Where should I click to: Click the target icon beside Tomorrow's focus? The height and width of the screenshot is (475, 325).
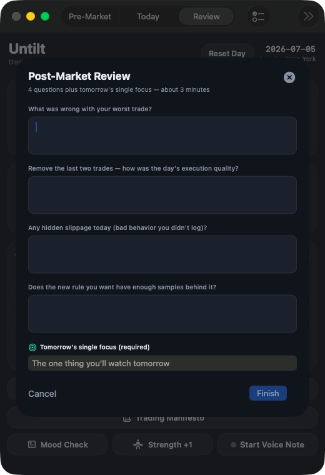pyautogui.click(x=32, y=347)
